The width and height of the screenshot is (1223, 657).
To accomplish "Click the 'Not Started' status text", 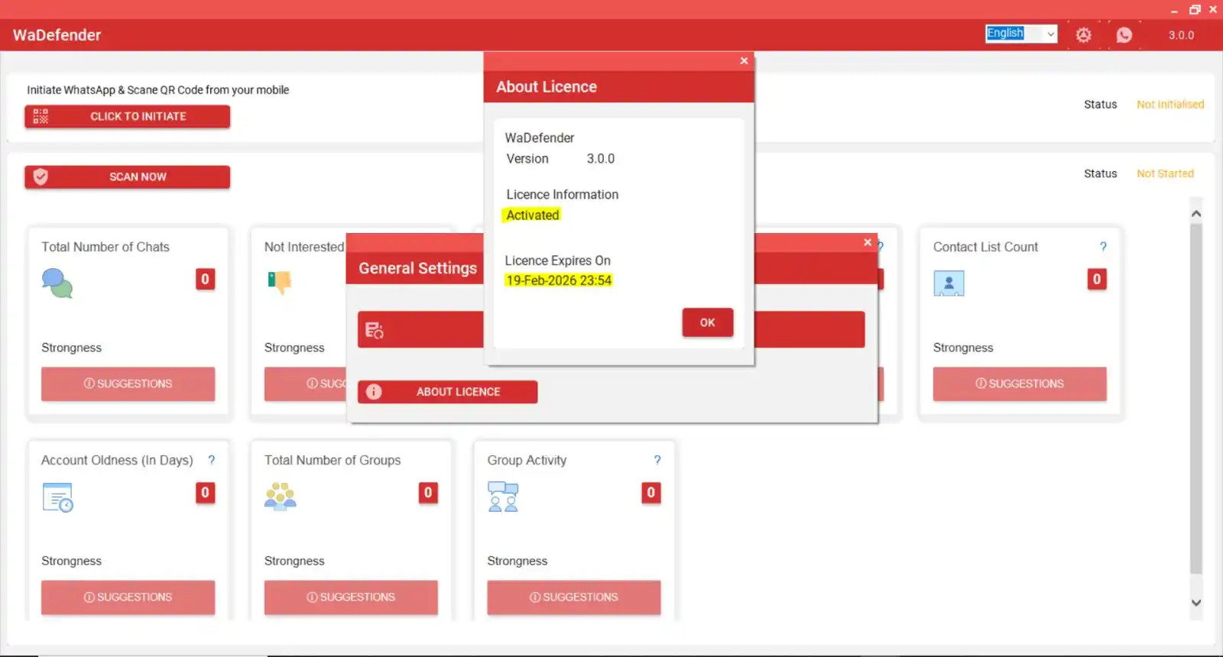I will (1165, 173).
